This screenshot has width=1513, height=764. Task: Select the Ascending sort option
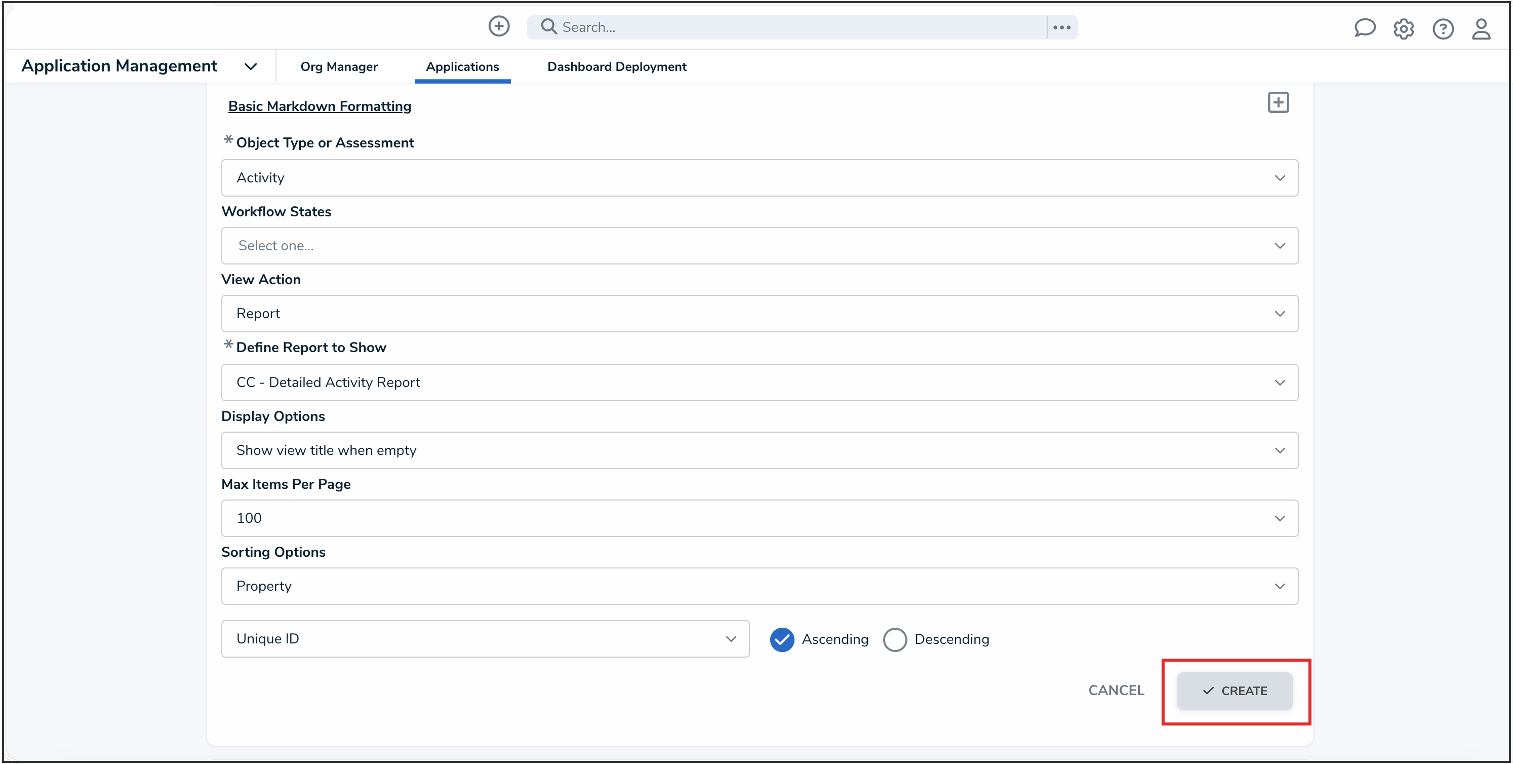(782, 639)
